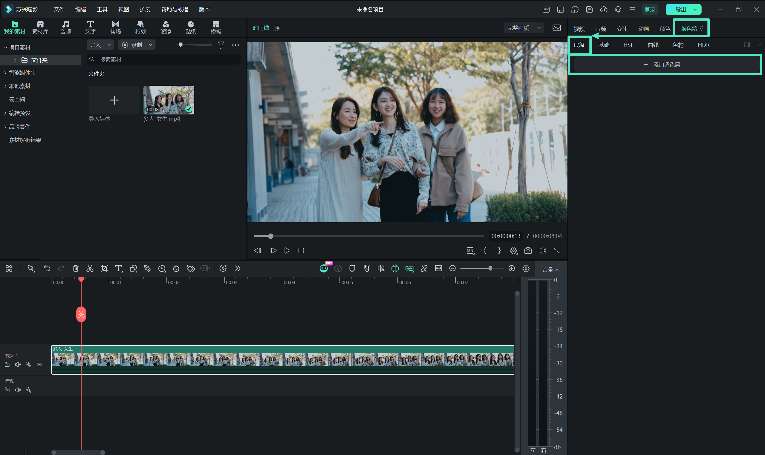Open the 文件 menu
The height and width of the screenshot is (455, 765).
[59, 10]
